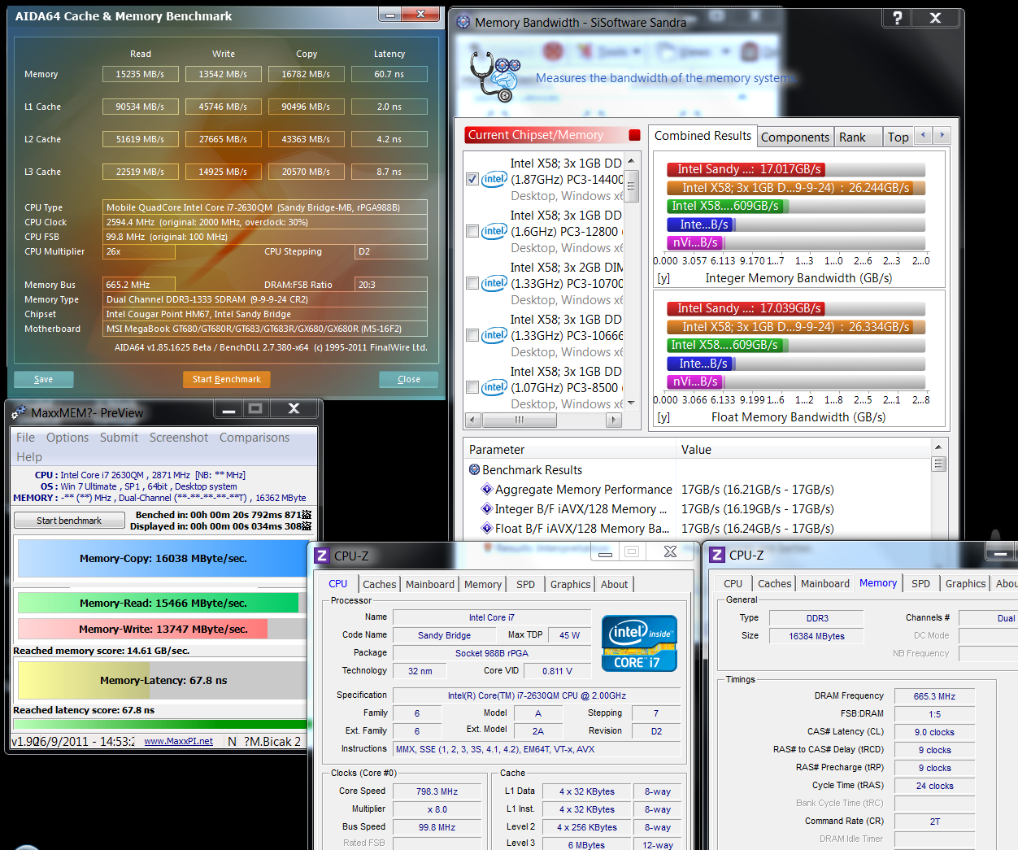Check the PC3-12800 1.6GHz Intel X58 entry
1018x850 pixels.
click(472, 231)
